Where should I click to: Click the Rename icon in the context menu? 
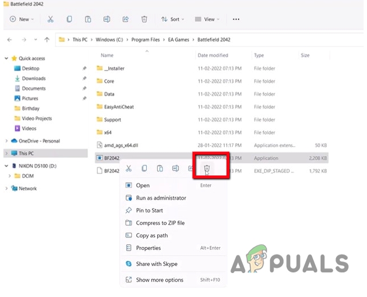pos(175,168)
